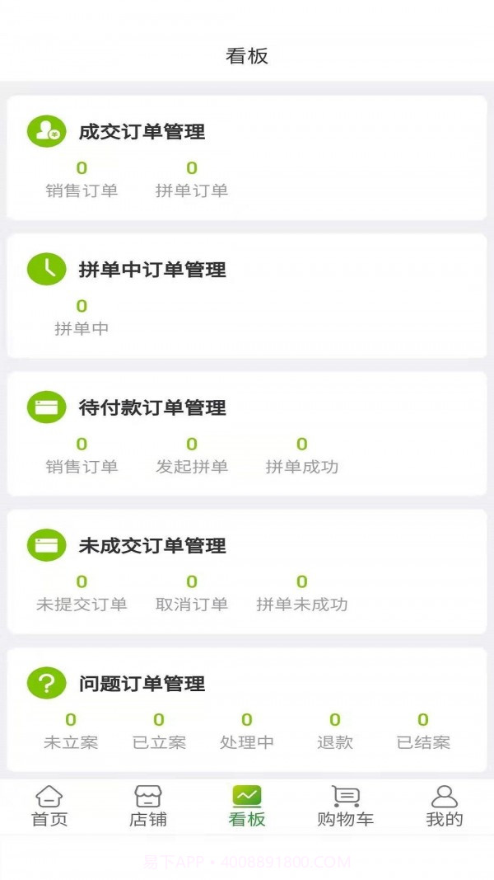Click the card icon for 未成交订单管理
The height and width of the screenshot is (880, 494).
pyautogui.click(x=47, y=544)
